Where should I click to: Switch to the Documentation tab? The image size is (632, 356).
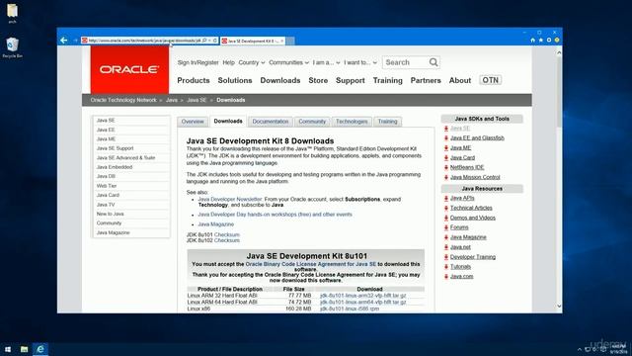click(x=271, y=122)
